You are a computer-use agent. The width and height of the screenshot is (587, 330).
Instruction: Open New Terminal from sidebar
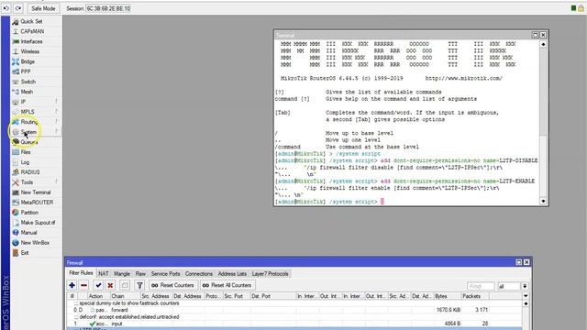[x=36, y=192]
